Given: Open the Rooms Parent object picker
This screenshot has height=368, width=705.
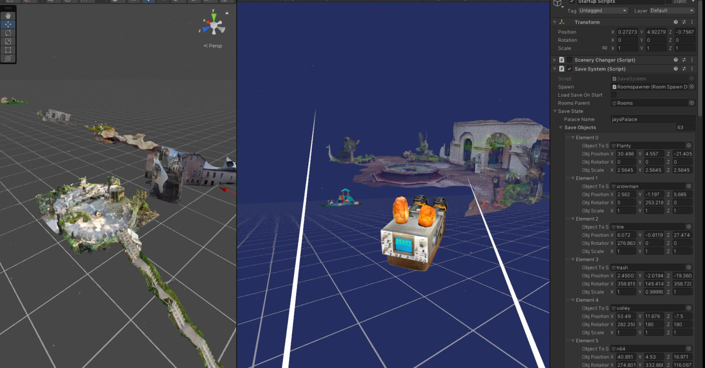Looking at the screenshot, I should click(x=691, y=103).
